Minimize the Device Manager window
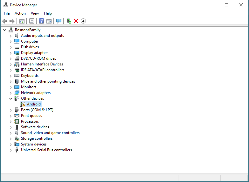Viewport: 249px width, 182px height. (212, 5)
